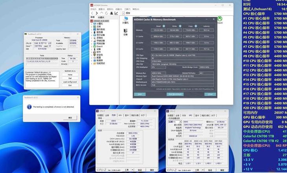This screenshot has width=287, height=173.
Task: Click Home button in TestMem5
Action: pyautogui.click(x=70, y=75)
